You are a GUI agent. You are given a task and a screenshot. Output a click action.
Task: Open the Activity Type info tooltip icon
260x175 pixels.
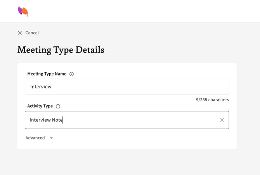pyautogui.click(x=58, y=106)
